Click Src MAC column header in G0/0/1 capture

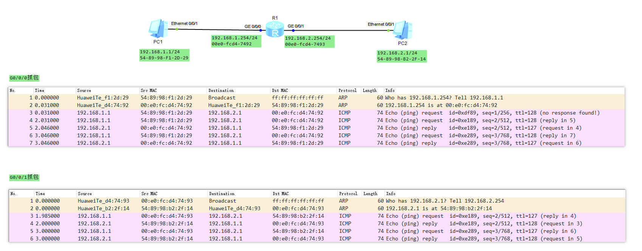[149, 194]
